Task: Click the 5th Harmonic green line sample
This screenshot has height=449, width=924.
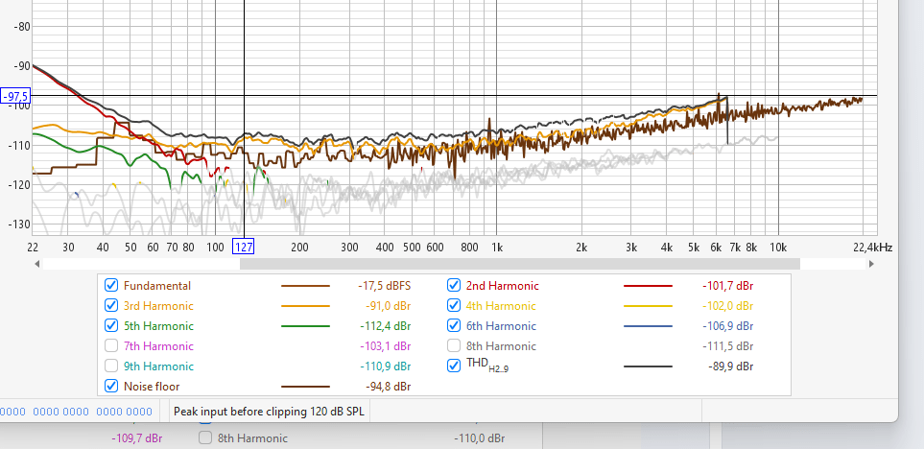Action: 305,326
